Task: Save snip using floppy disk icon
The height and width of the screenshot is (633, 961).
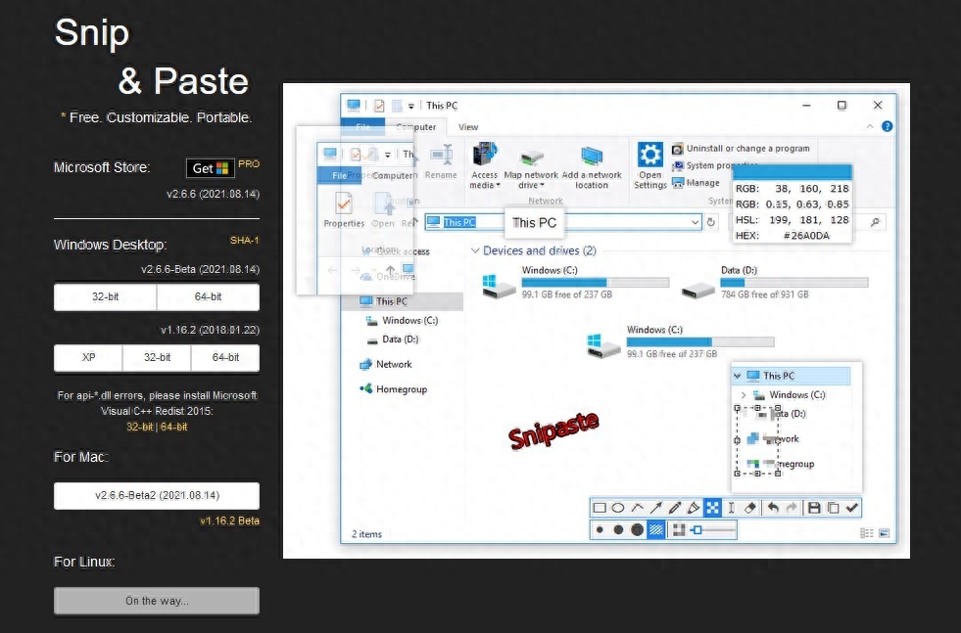Action: pyautogui.click(x=813, y=508)
